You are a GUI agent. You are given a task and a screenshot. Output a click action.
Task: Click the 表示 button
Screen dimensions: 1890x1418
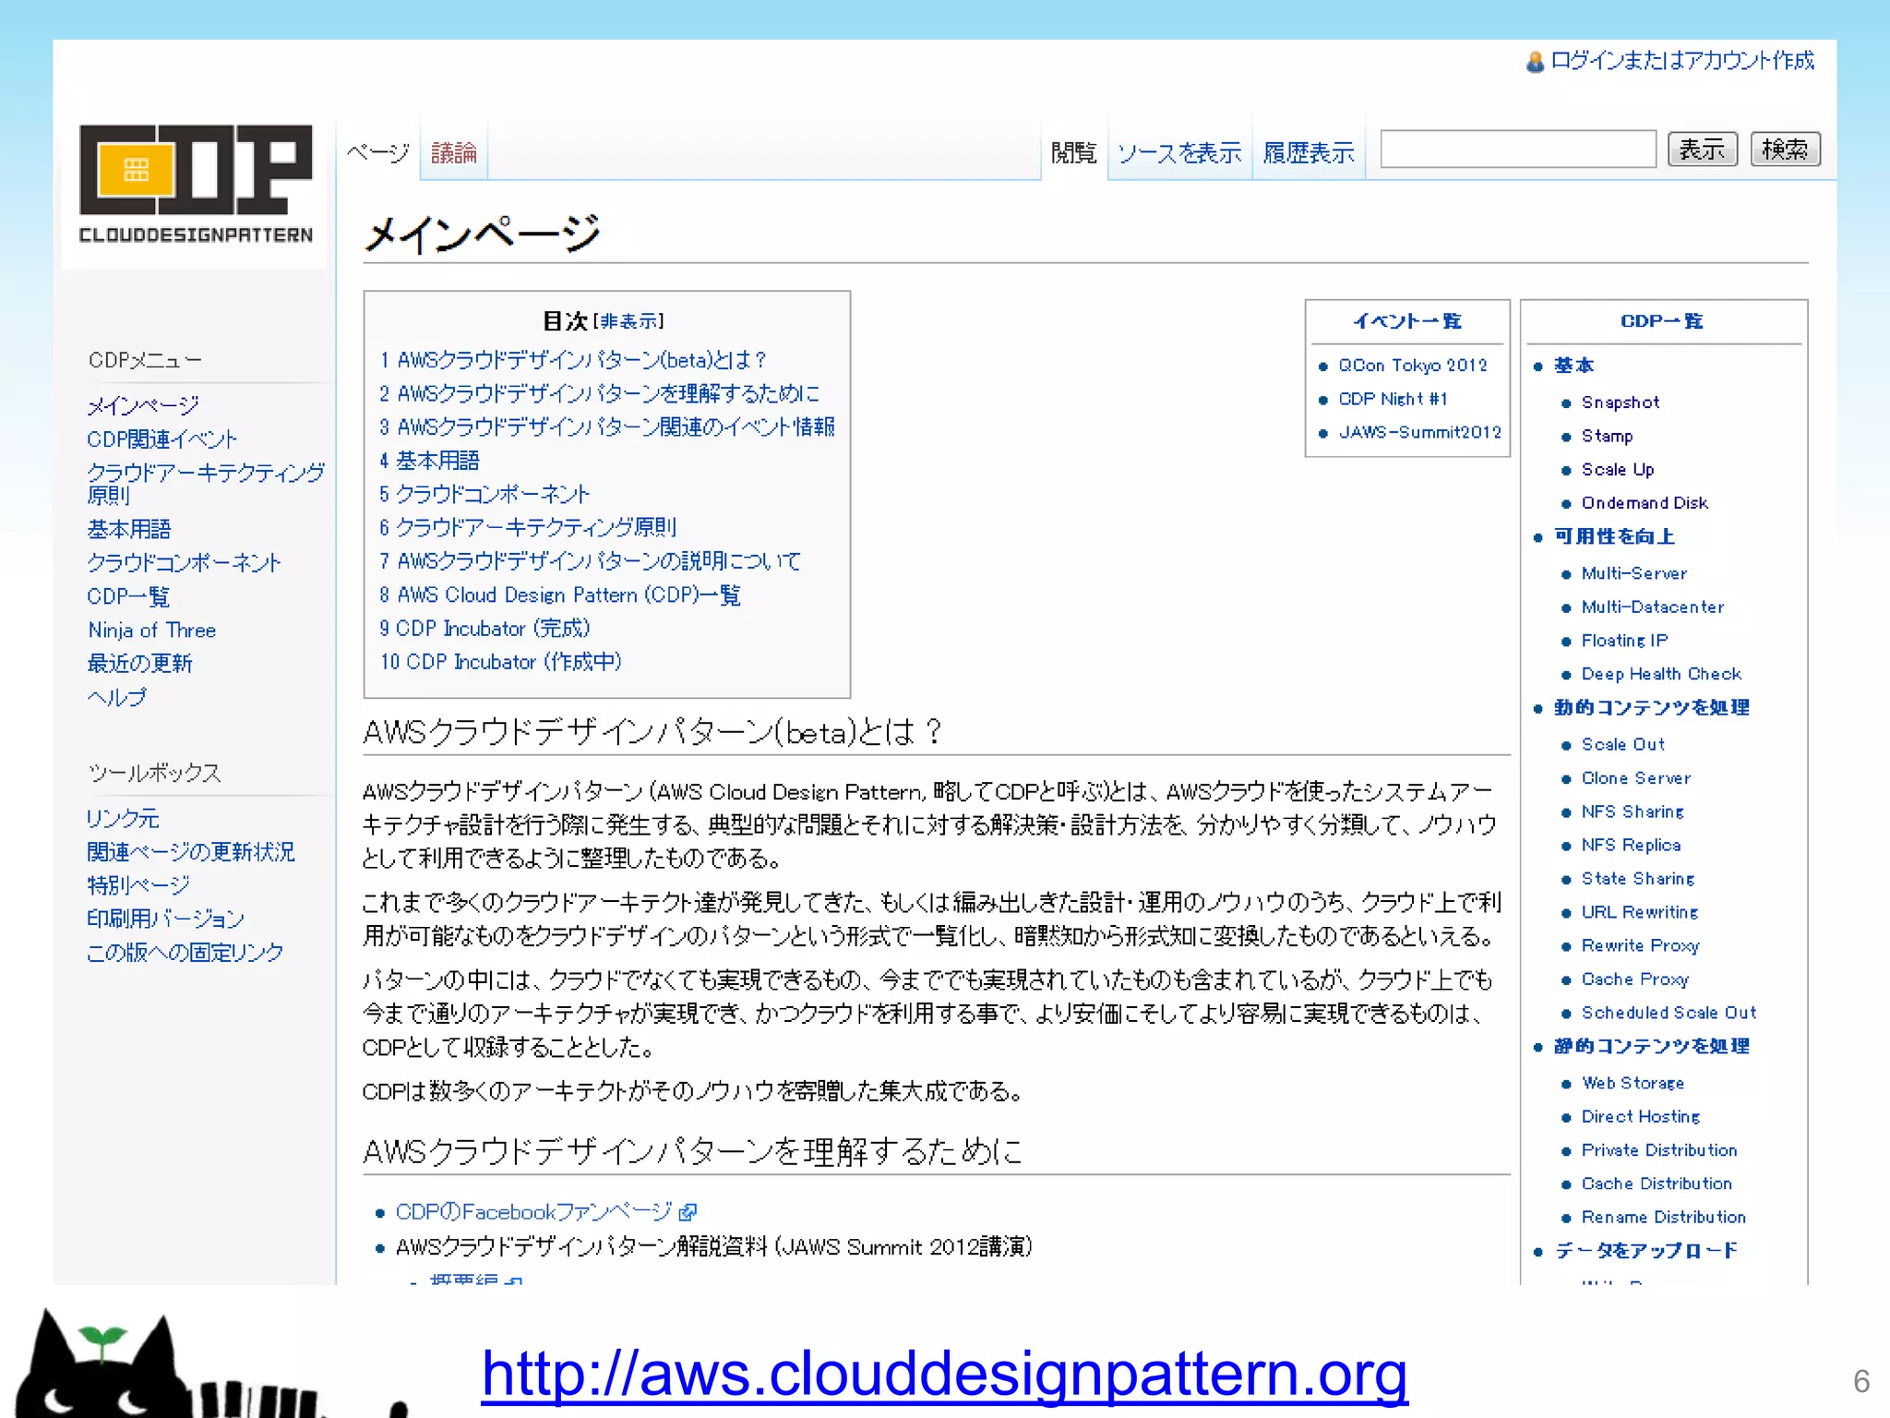(x=1702, y=149)
